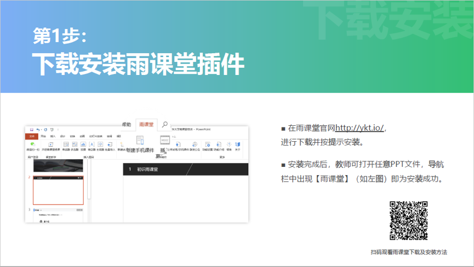Viewport: 474px width, 267px height.
Task: Click the About (关于) icon
Action: (238, 144)
